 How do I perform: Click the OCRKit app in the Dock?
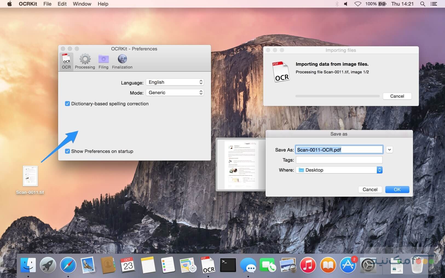208,265
